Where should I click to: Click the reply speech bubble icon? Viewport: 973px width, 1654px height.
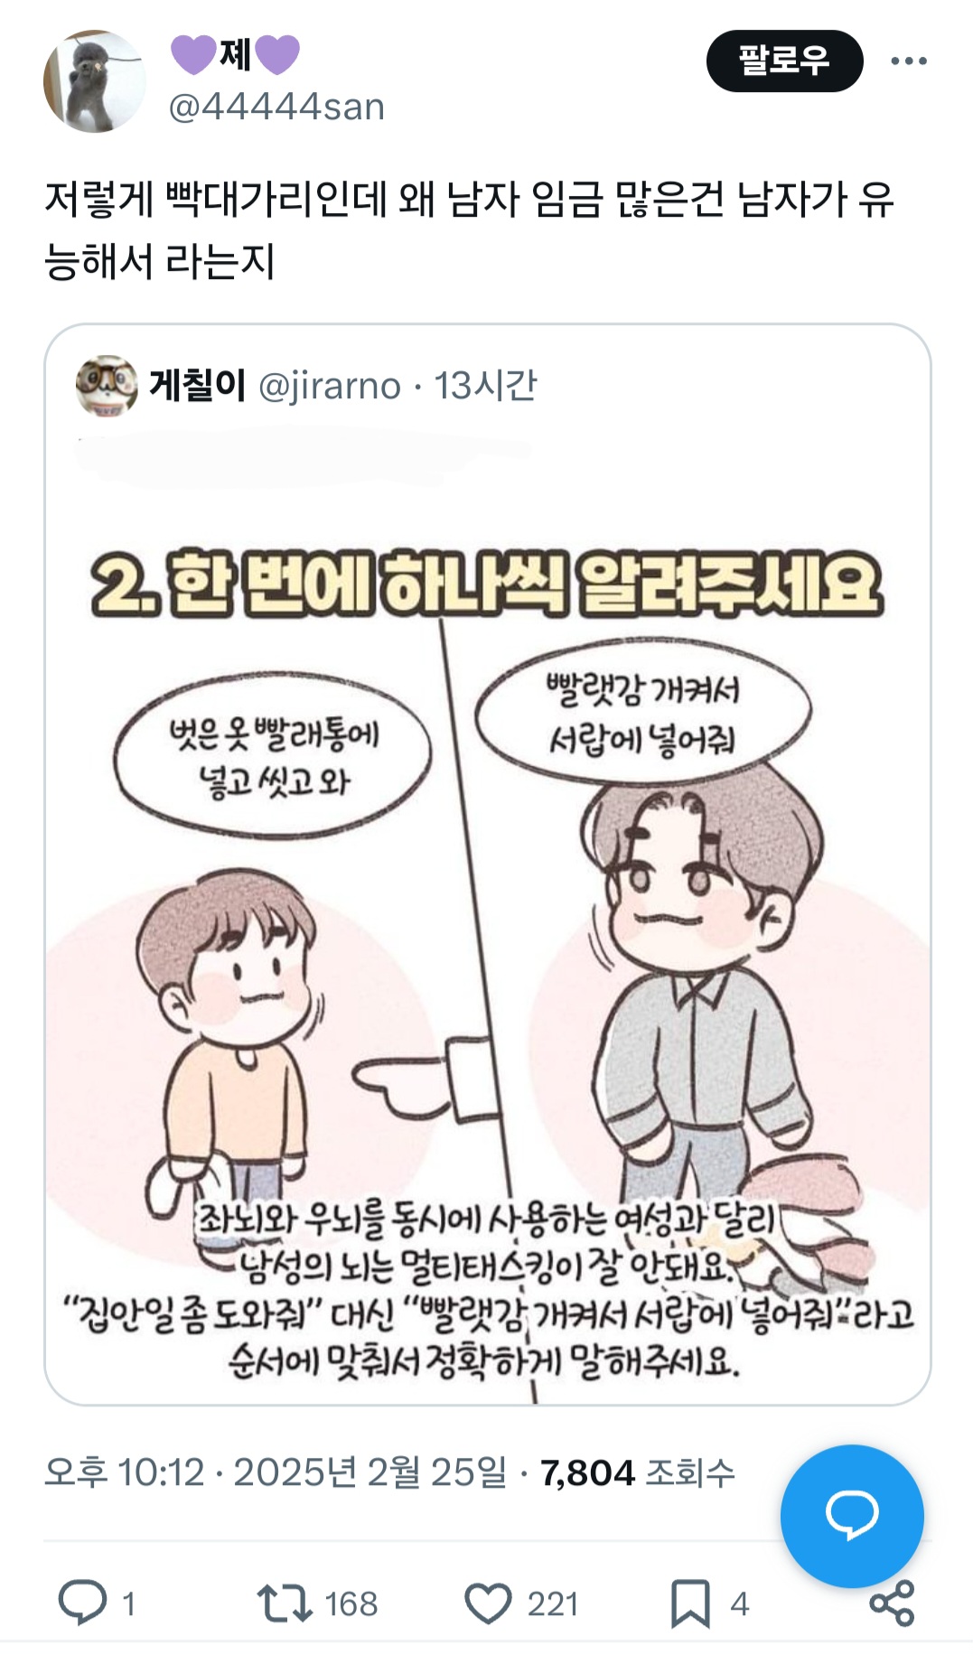click(x=82, y=1603)
